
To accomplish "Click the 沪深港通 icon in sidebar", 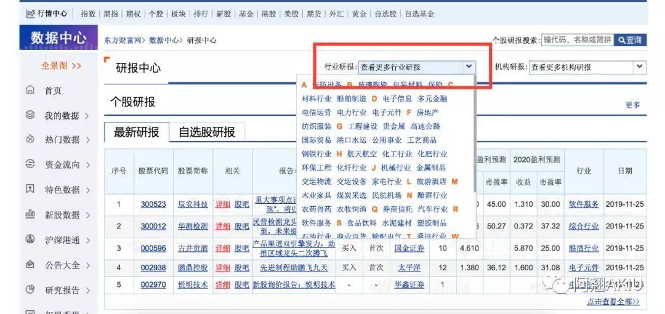I will pos(30,240).
